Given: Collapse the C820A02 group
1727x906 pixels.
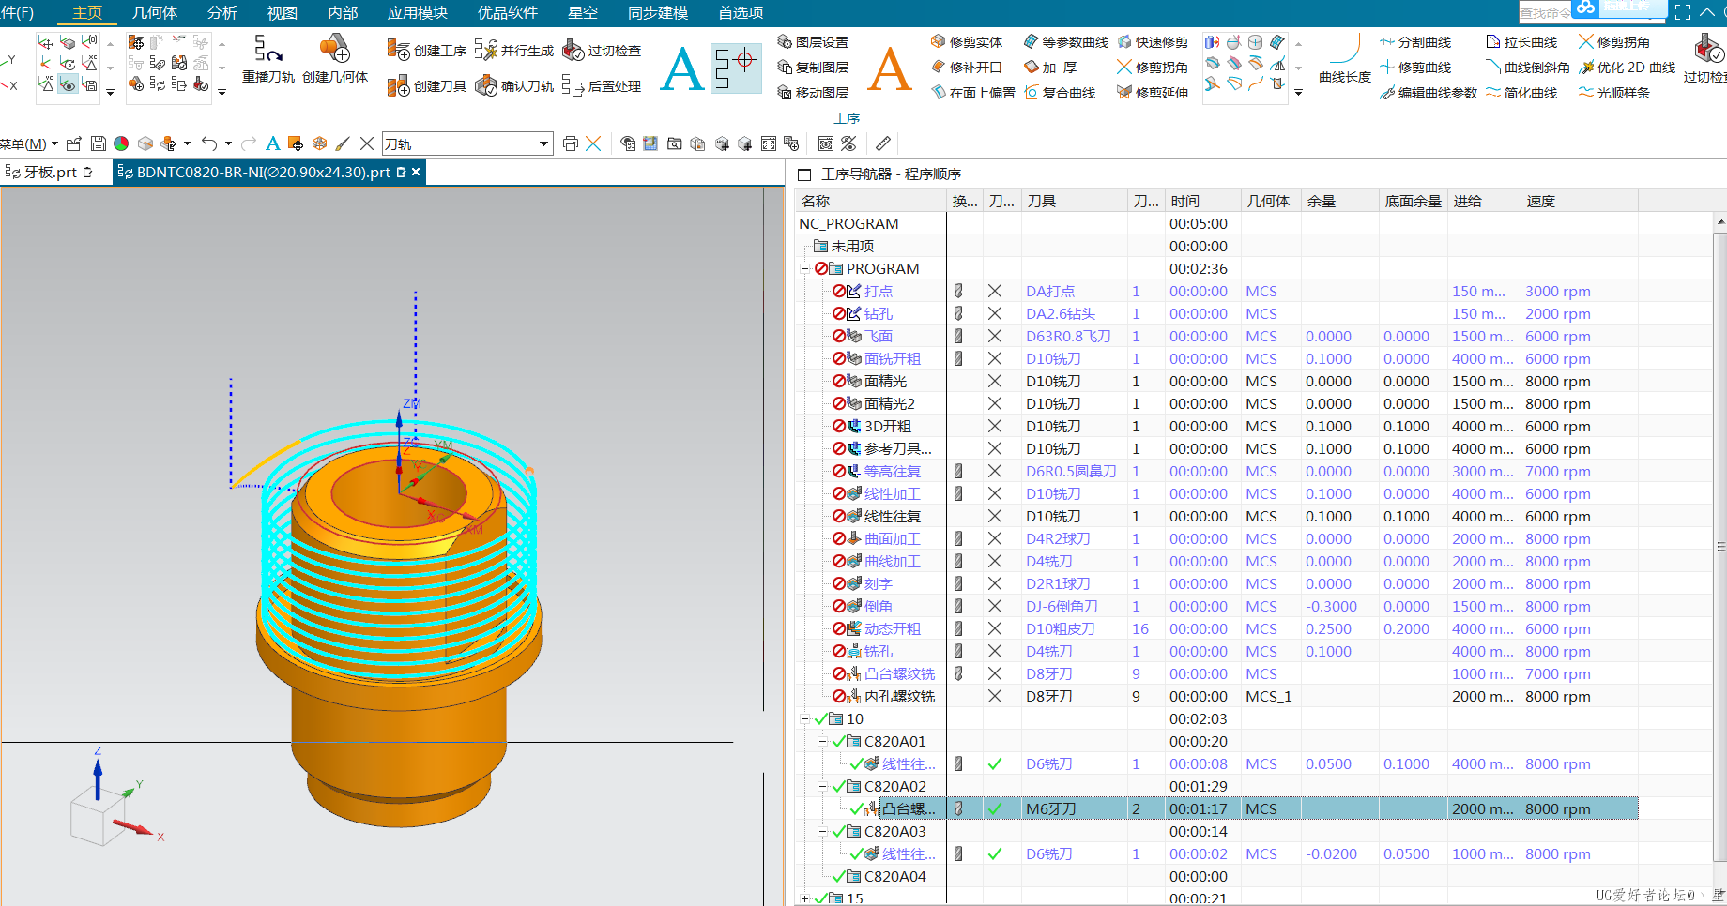Looking at the screenshot, I should [x=822, y=787].
